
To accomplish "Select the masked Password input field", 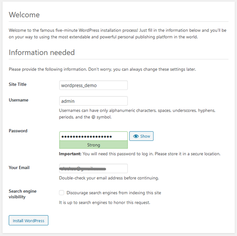I will 93,136.
